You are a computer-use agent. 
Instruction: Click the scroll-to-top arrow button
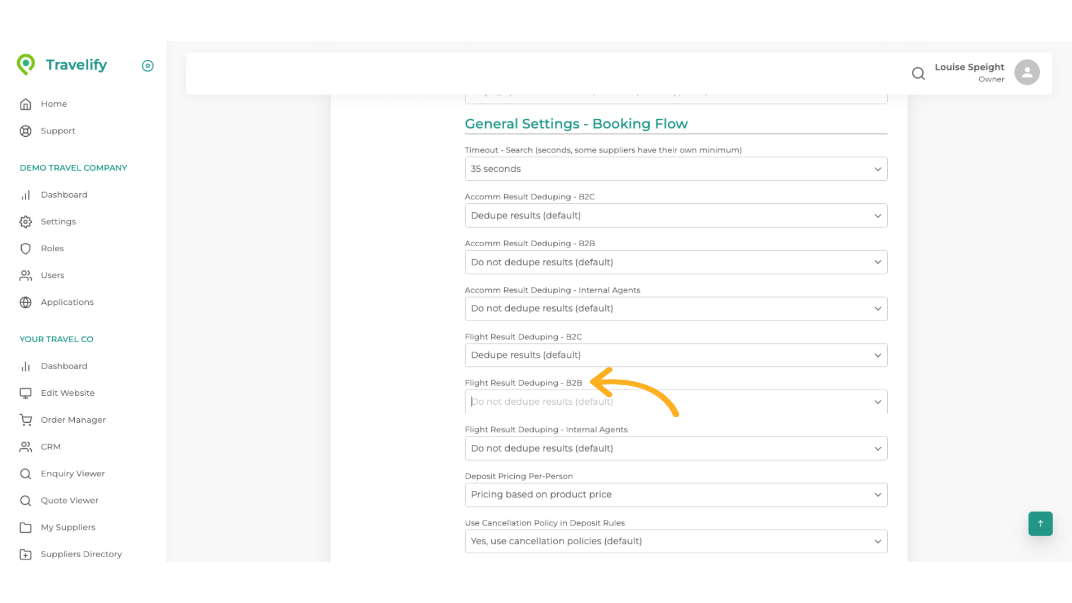pyautogui.click(x=1040, y=524)
